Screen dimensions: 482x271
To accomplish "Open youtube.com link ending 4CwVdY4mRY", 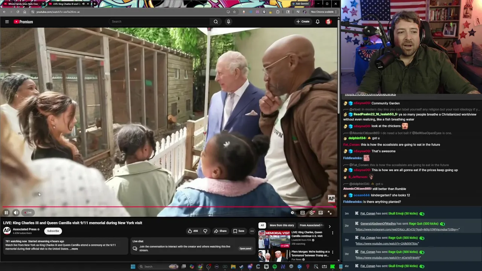I will click(x=388, y=257).
